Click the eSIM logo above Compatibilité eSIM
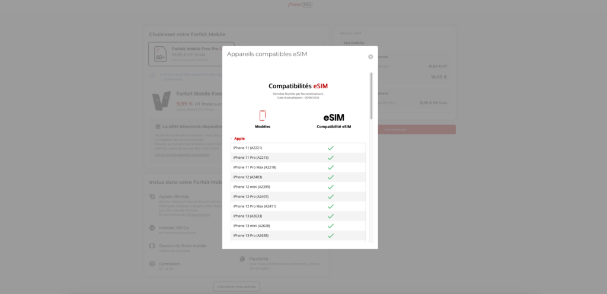 point(334,117)
